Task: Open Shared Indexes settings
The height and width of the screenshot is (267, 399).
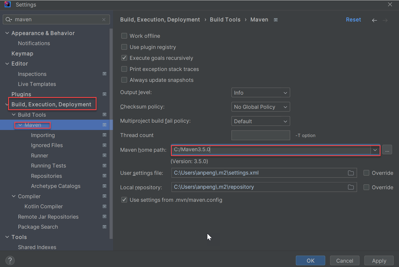Action: tap(37, 247)
